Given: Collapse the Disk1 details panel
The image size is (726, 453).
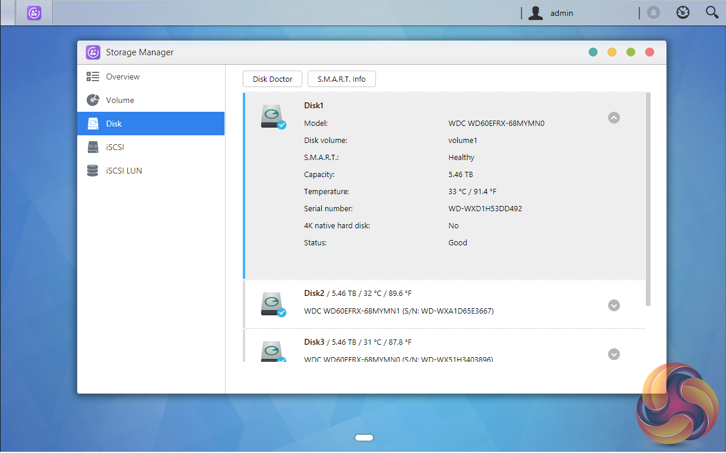Looking at the screenshot, I should tap(613, 118).
